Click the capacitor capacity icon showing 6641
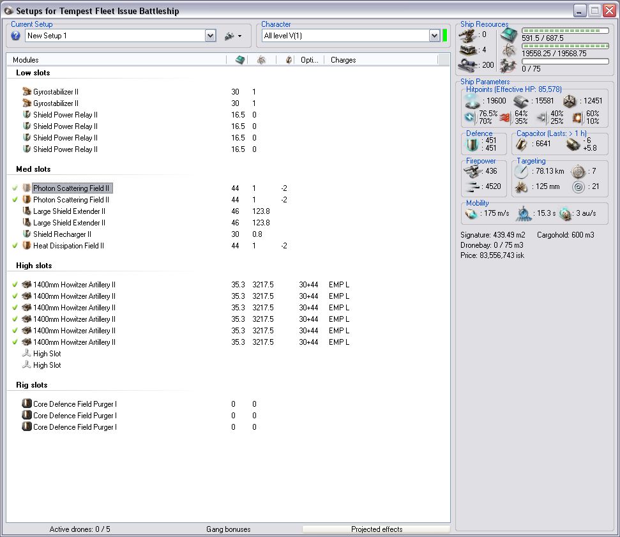The image size is (620, 537). (521, 144)
